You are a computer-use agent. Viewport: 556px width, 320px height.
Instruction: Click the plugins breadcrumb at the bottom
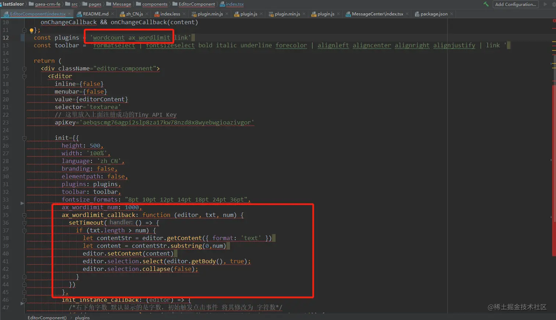(x=82, y=317)
